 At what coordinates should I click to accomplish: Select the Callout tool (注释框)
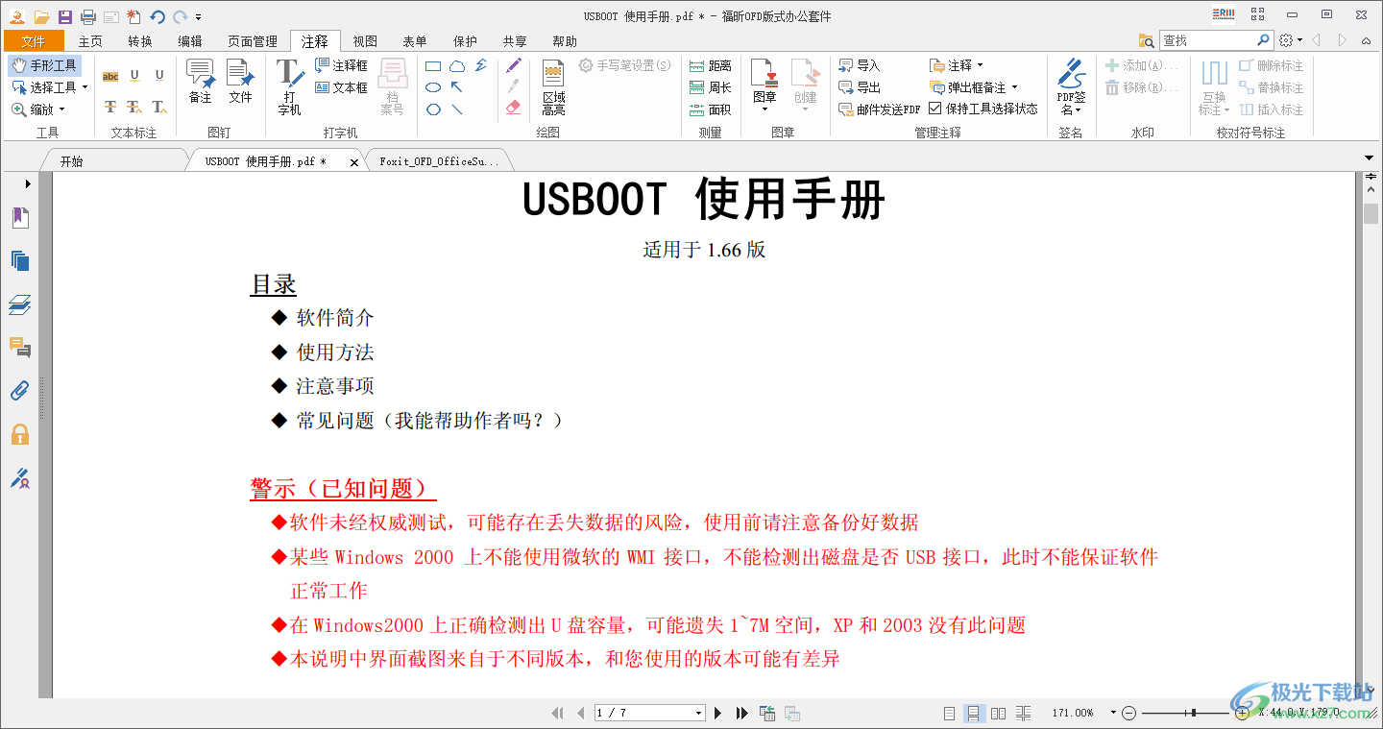click(x=341, y=65)
